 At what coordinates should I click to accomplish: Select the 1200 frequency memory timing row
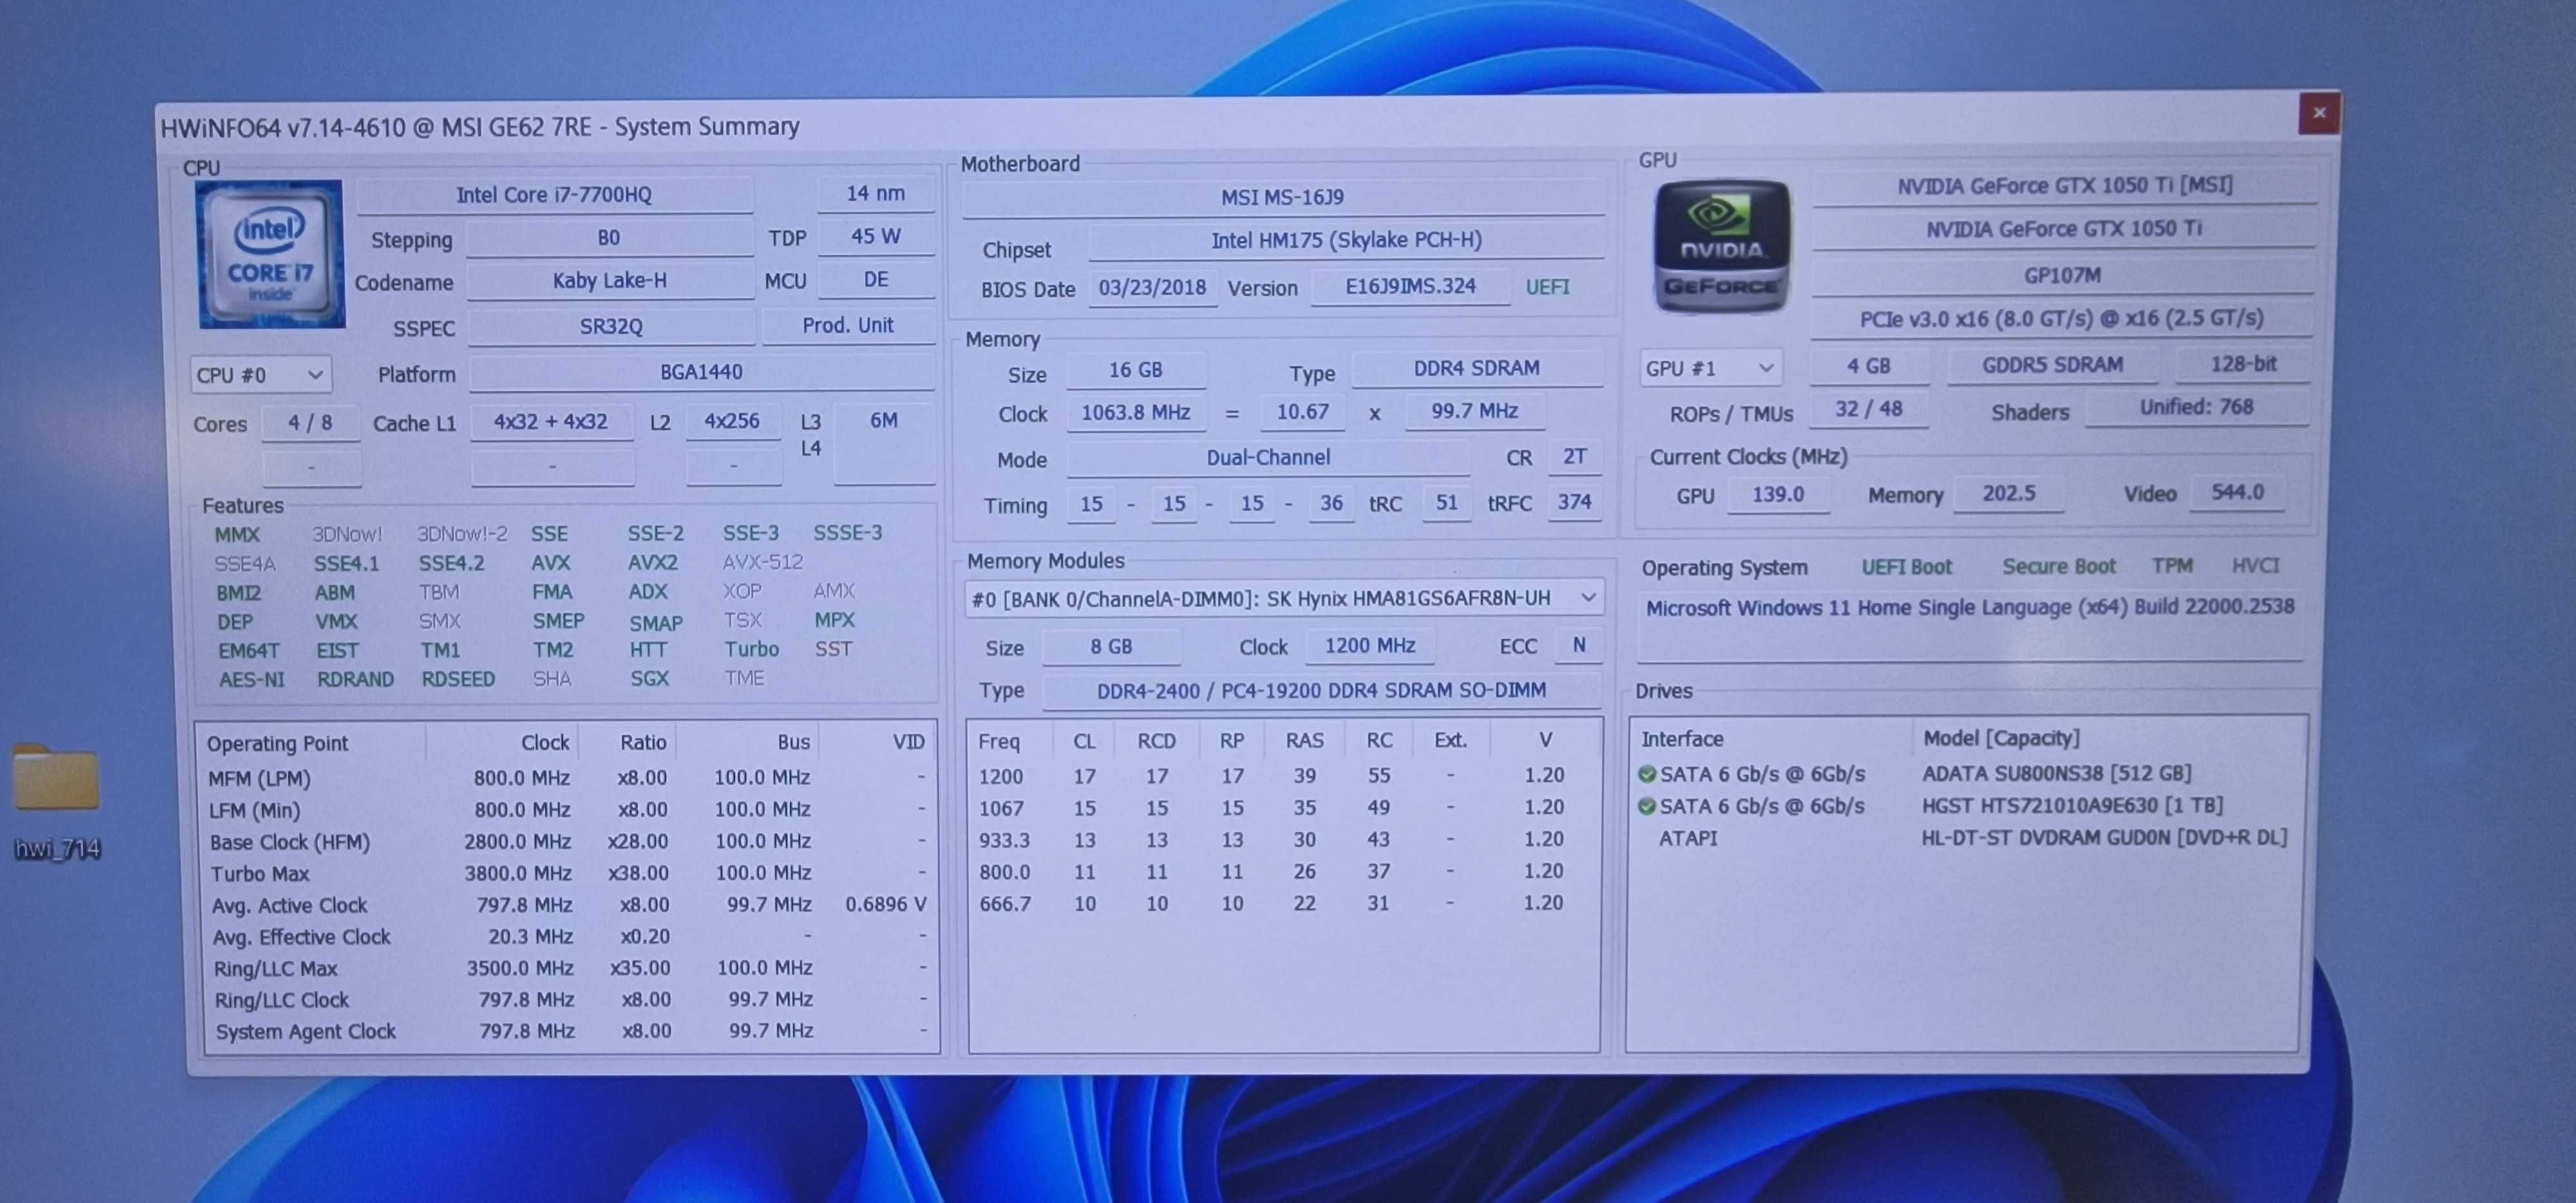pyautogui.click(x=1283, y=776)
